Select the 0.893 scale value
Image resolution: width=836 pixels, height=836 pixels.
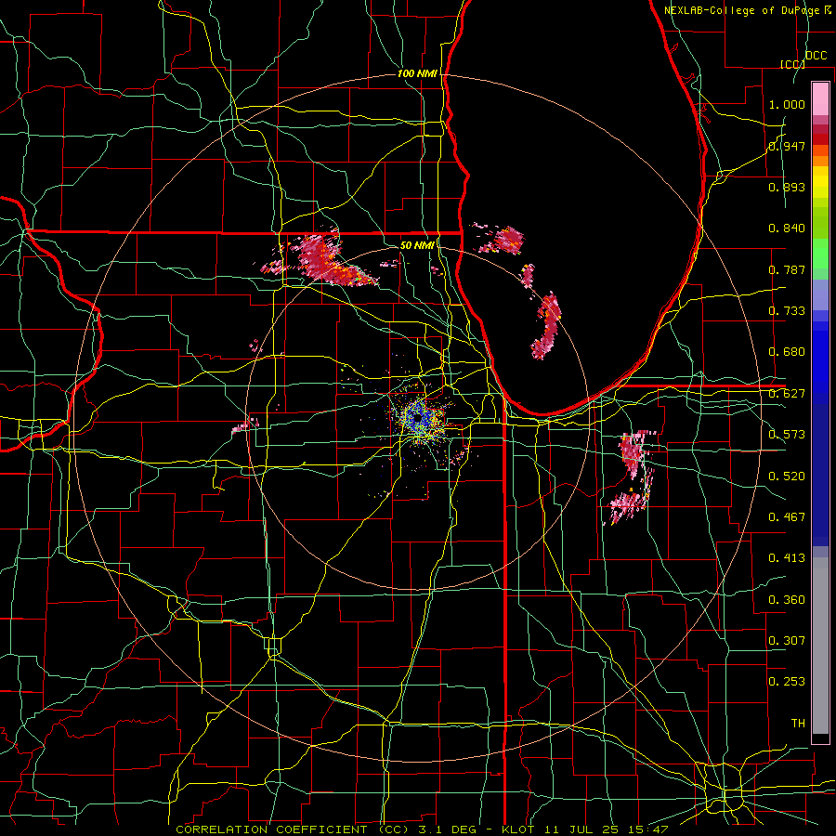tap(787, 187)
